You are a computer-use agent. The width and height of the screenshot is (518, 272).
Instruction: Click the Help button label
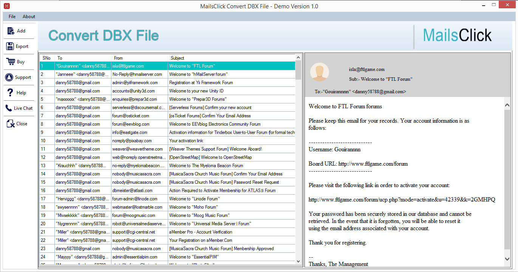click(21, 93)
